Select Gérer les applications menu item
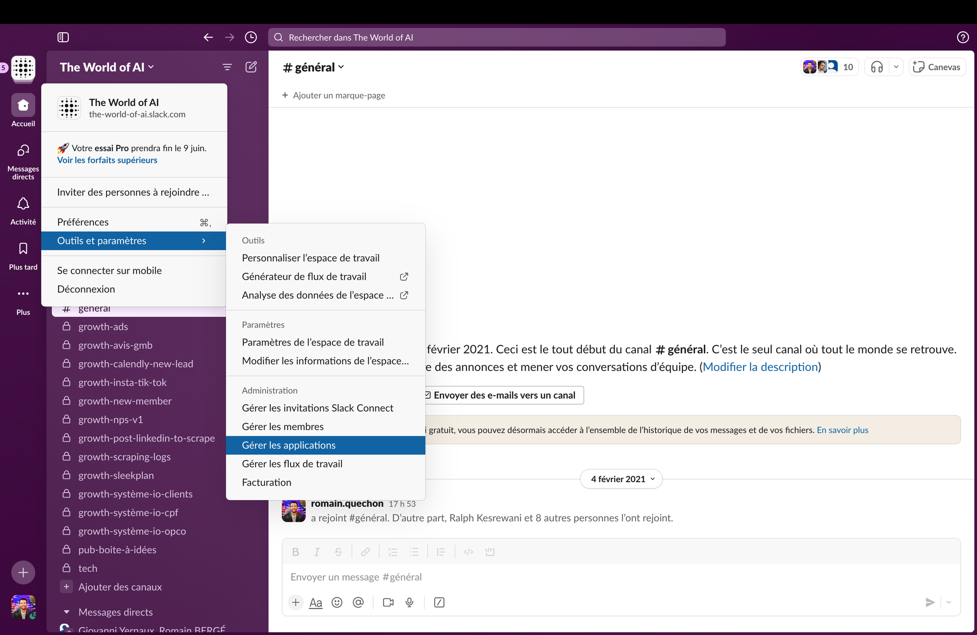 click(x=289, y=445)
